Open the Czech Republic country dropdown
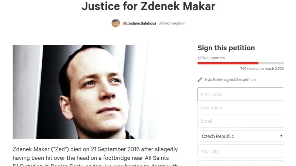This screenshot has width=296, height=166. click(x=241, y=136)
